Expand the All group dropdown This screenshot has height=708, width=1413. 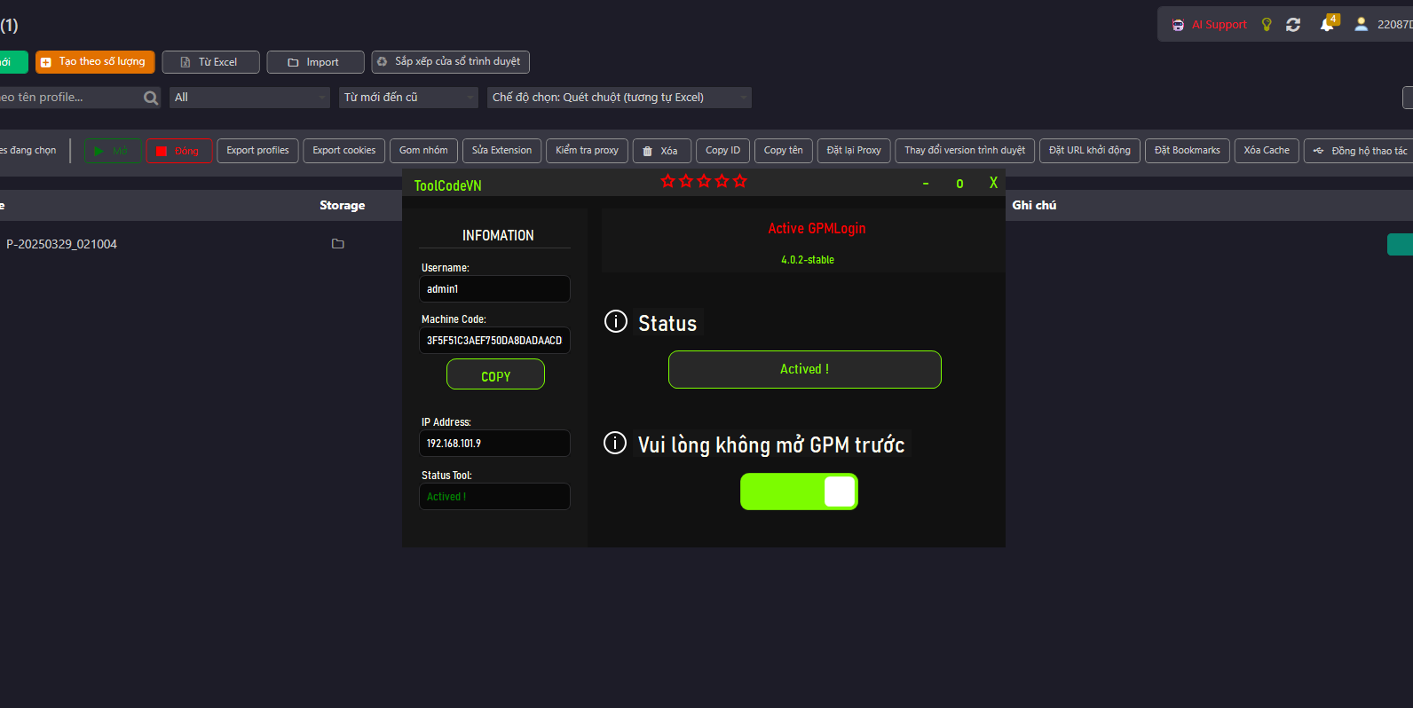point(249,98)
